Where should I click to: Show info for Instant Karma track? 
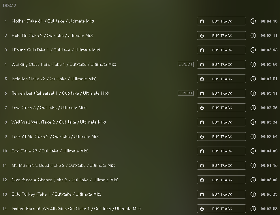pyautogui.click(x=253, y=209)
